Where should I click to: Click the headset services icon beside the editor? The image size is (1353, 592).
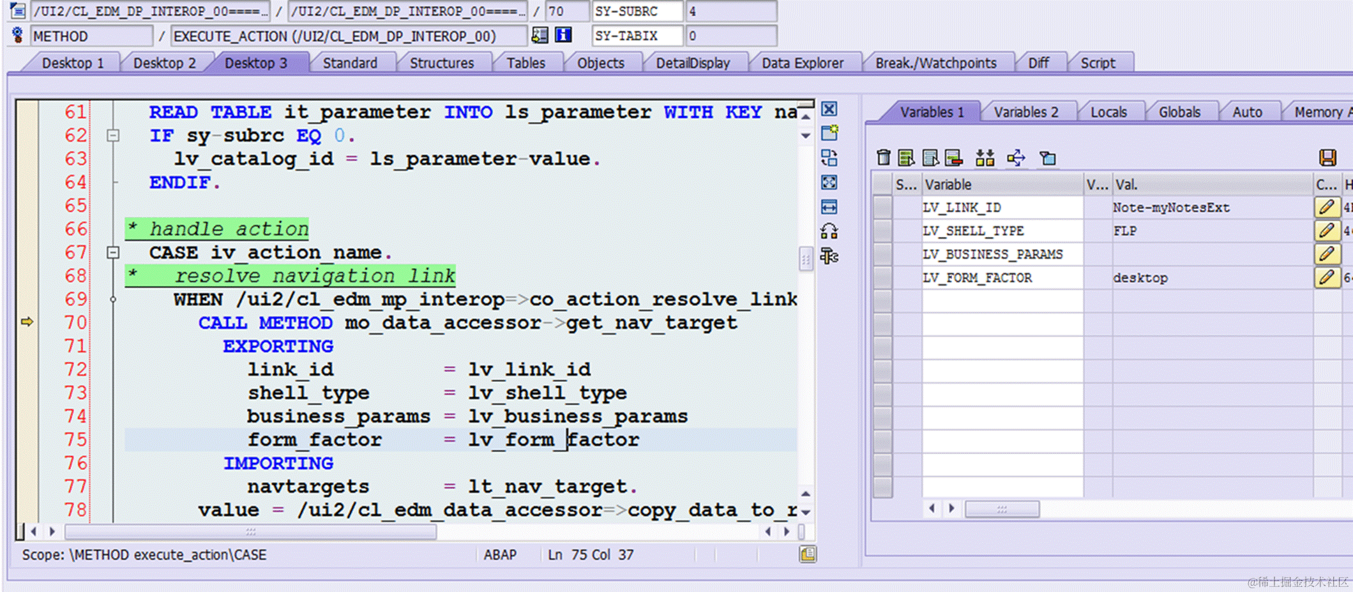[x=829, y=231]
